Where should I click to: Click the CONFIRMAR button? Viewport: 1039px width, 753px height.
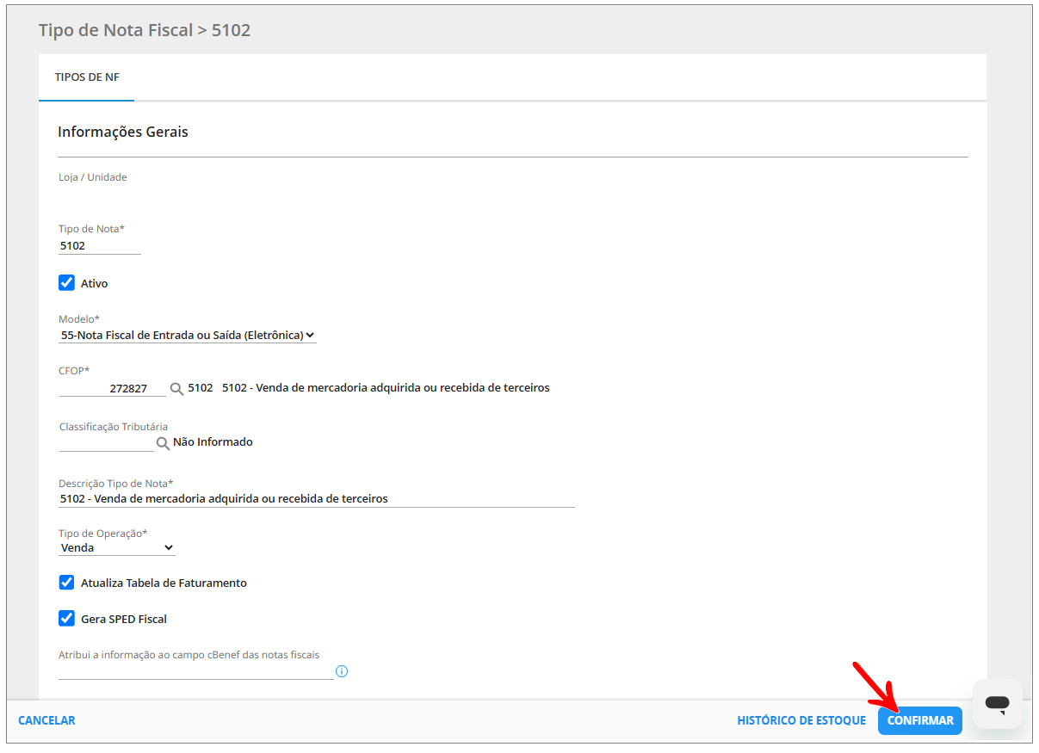(x=920, y=720)
